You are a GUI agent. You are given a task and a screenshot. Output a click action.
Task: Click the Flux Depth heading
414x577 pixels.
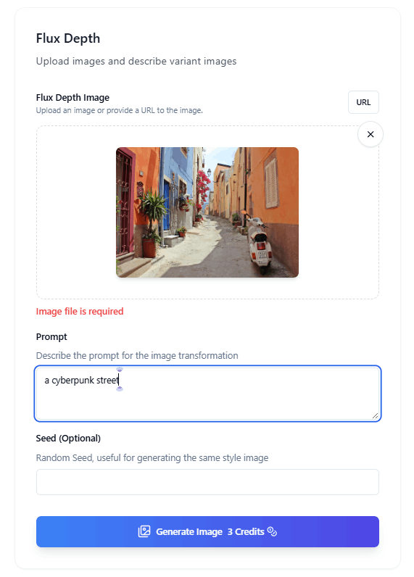[68, 38]
